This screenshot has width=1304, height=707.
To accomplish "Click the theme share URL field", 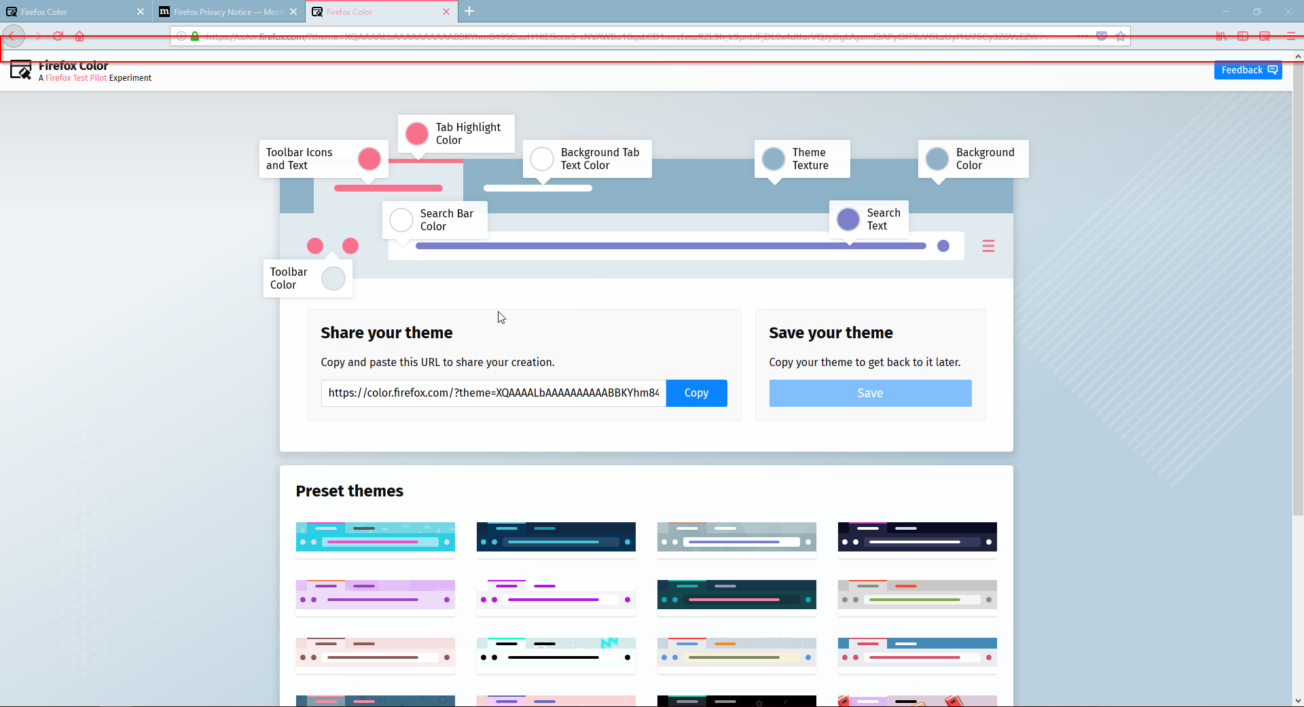I will click(494, 393).
